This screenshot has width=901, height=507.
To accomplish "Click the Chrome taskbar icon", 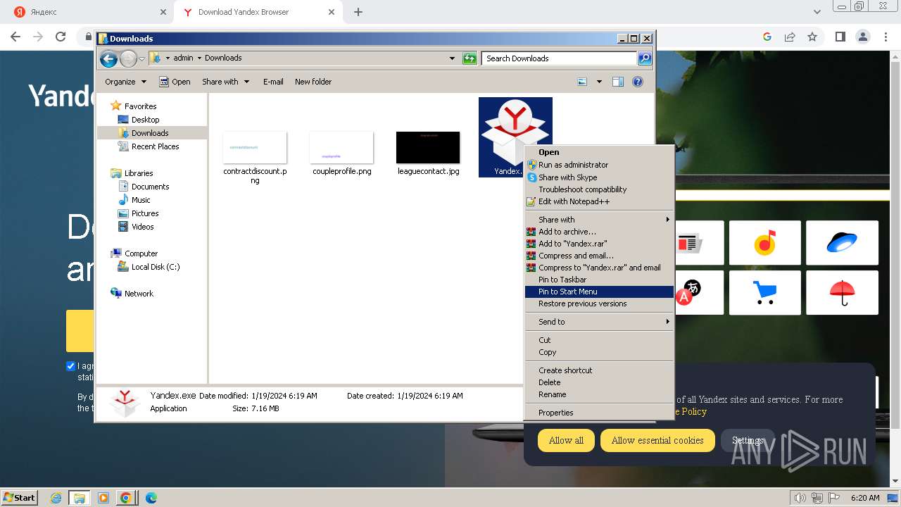I will tap(126, 498).
